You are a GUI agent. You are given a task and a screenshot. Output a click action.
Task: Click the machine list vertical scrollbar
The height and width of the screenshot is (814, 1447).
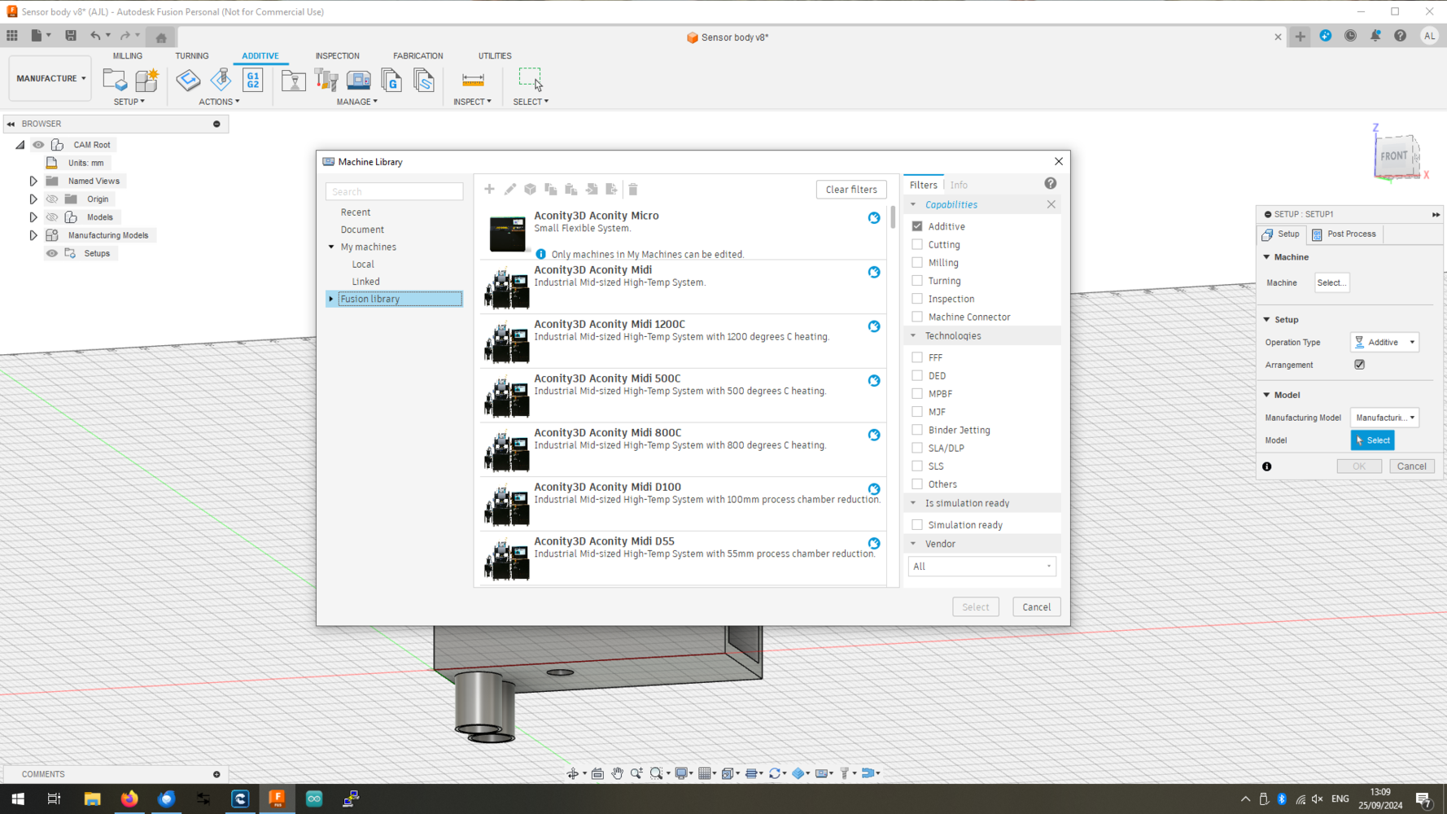tap(893, 218)
